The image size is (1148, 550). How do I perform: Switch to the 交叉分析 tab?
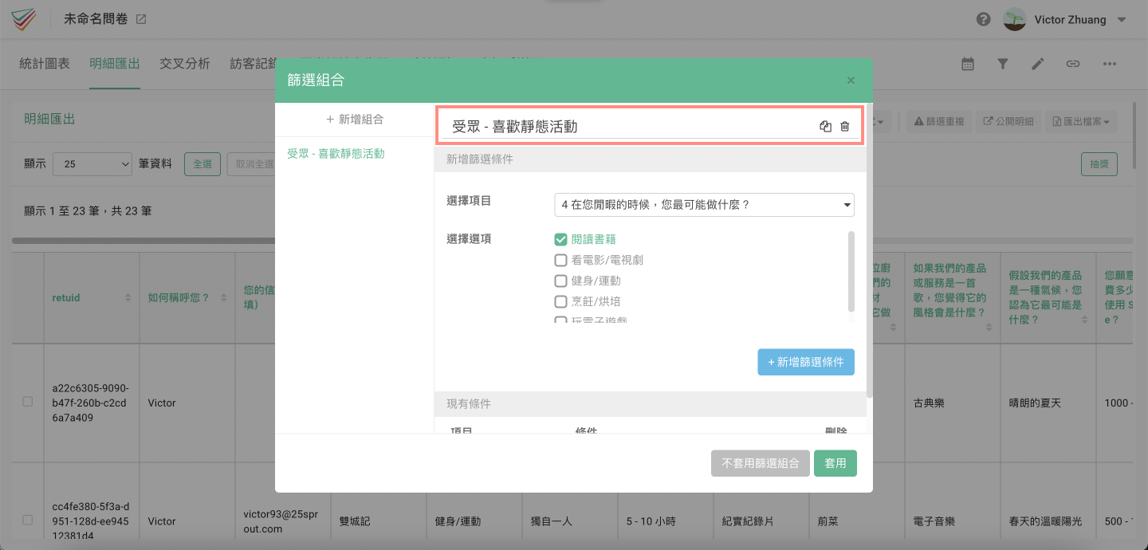(x=185, y=64)
